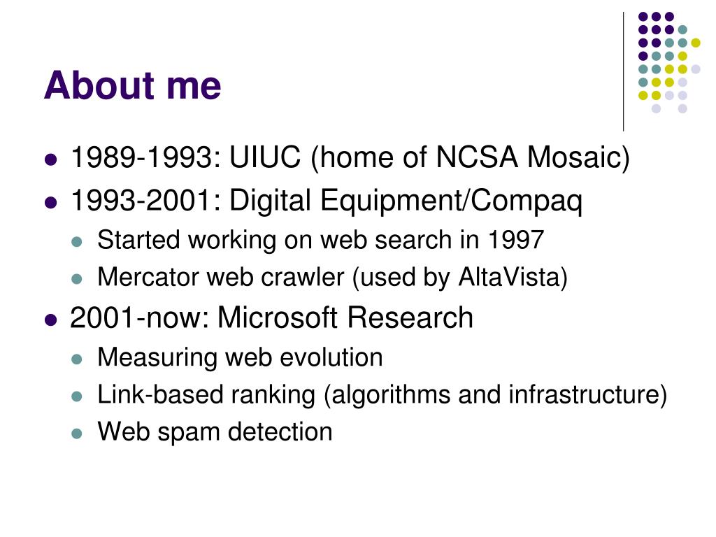Select the 'Link-based ranking' sub-bullet text
The width and height of the screenshot is (716, 537).
coord(382,395)
